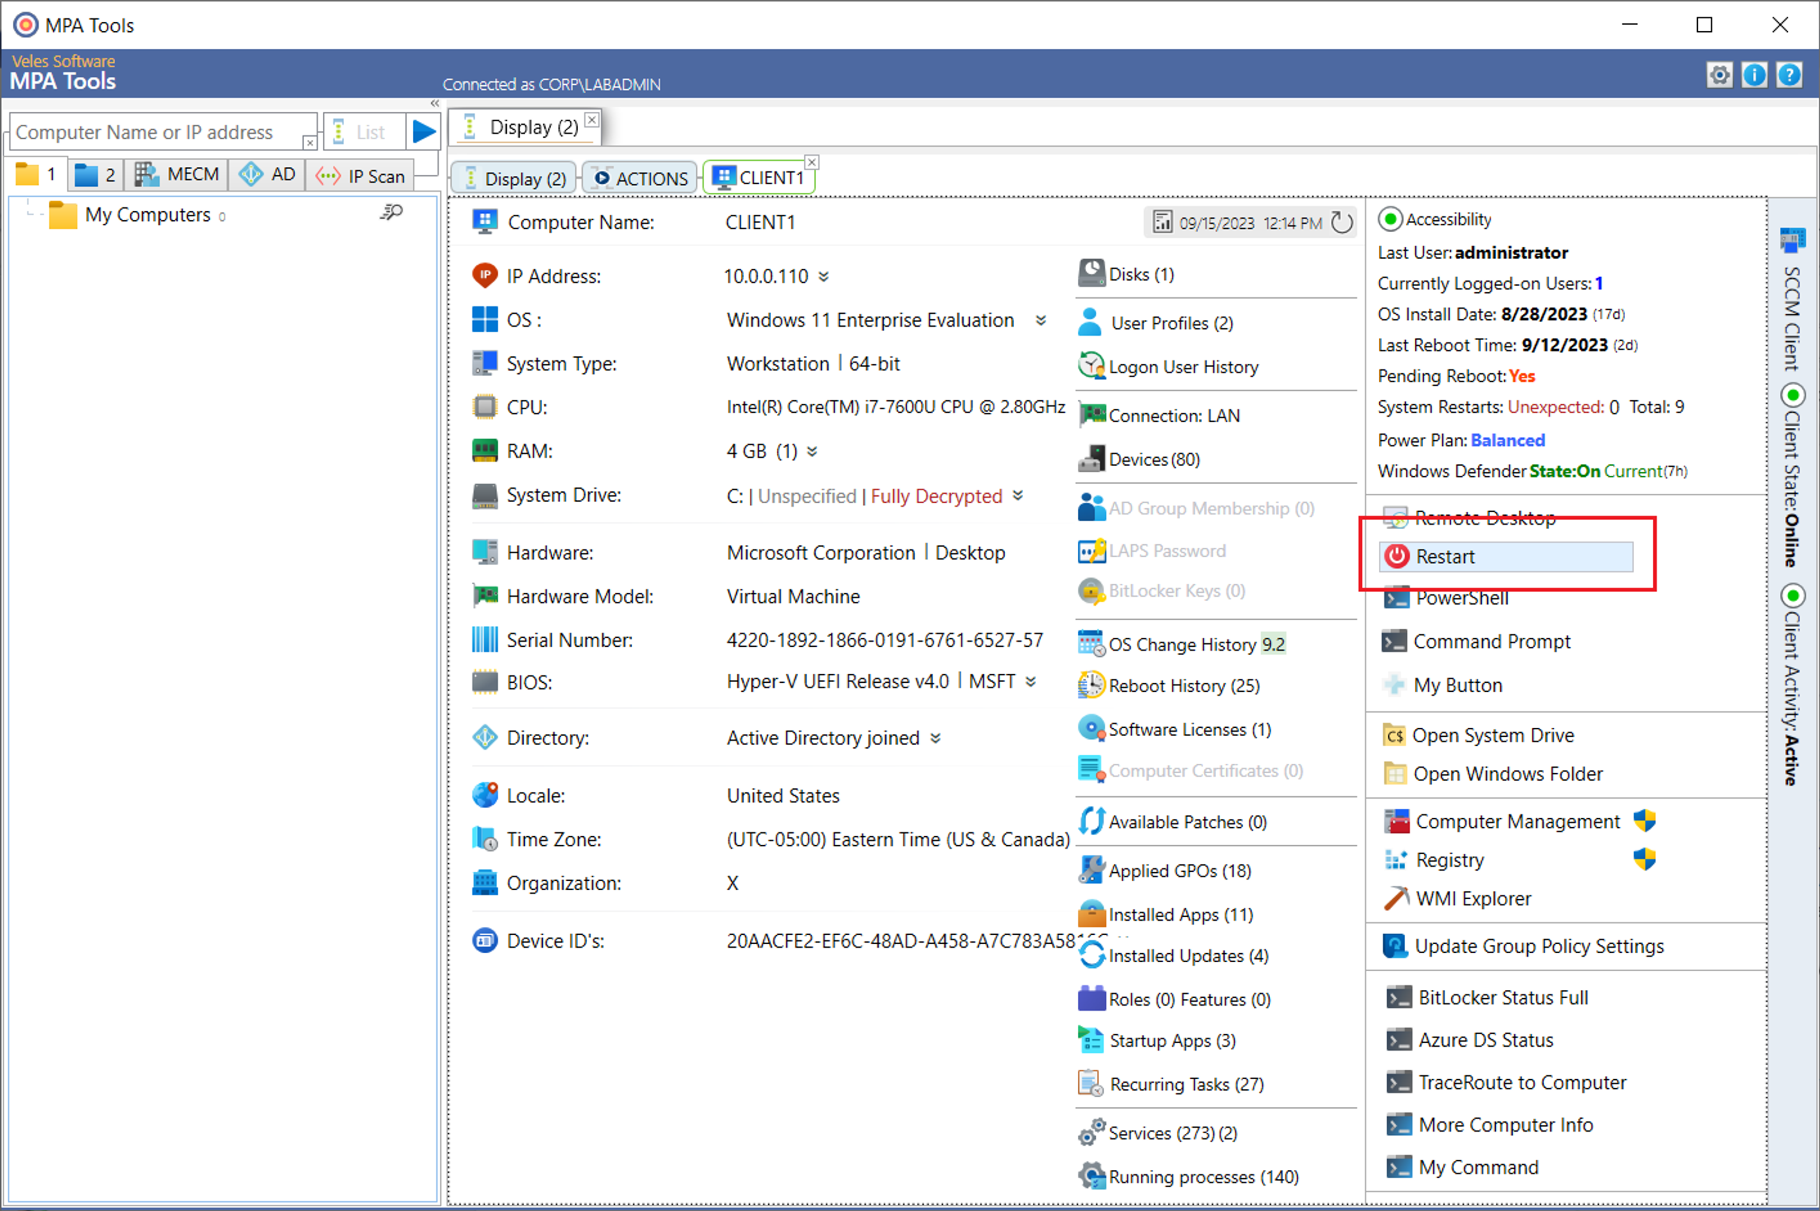
Task: Open PowerShell on CLIENT1
Action: 1446,598
